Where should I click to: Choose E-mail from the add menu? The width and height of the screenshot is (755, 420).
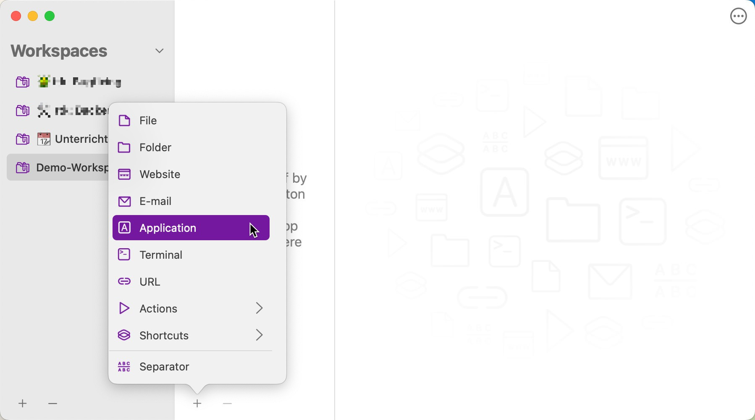191,201
